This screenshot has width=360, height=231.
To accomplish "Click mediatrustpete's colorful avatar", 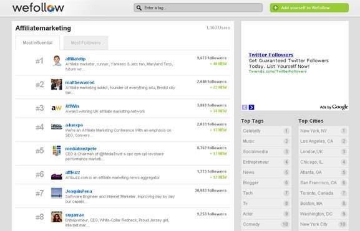I will (57, 150).
